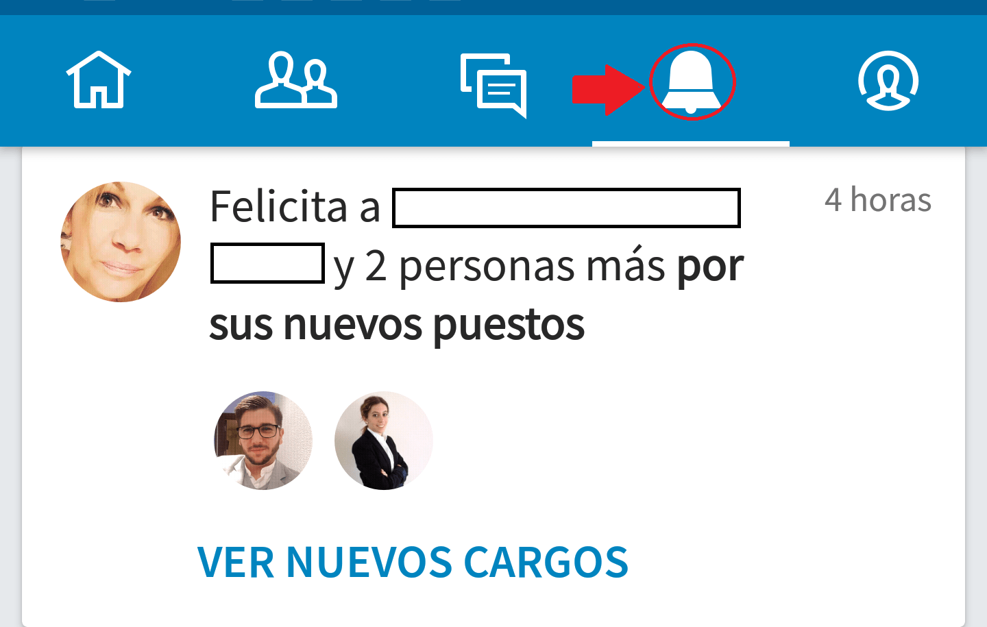Click the short redacted name box
987x627 pixels.
pyautogui.click(x=267, y=263)
